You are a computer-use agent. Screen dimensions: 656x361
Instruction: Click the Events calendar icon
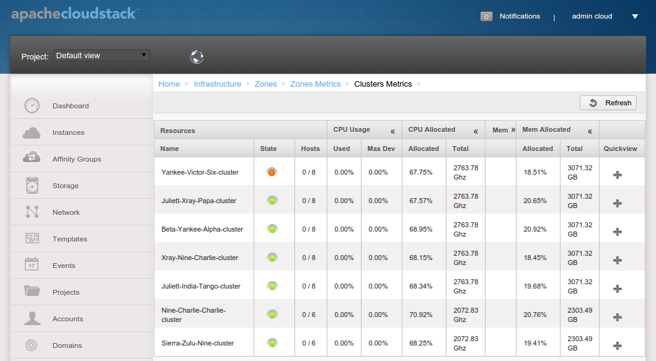pos(32,264)
